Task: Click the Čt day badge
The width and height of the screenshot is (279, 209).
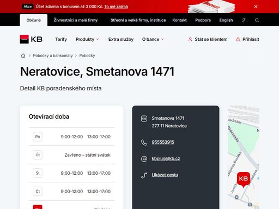Action: [x=38, y=191]
